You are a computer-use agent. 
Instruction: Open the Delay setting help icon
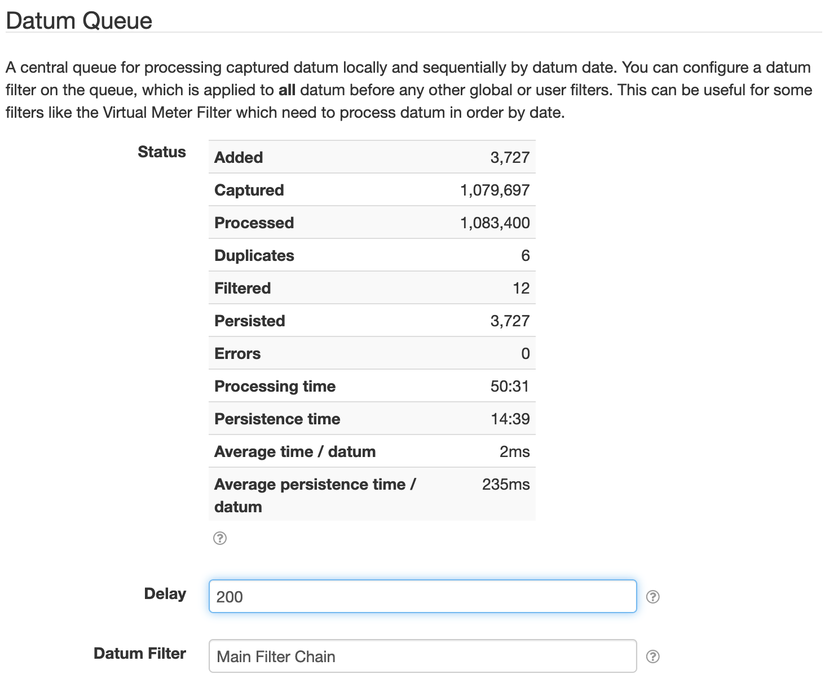654,596
